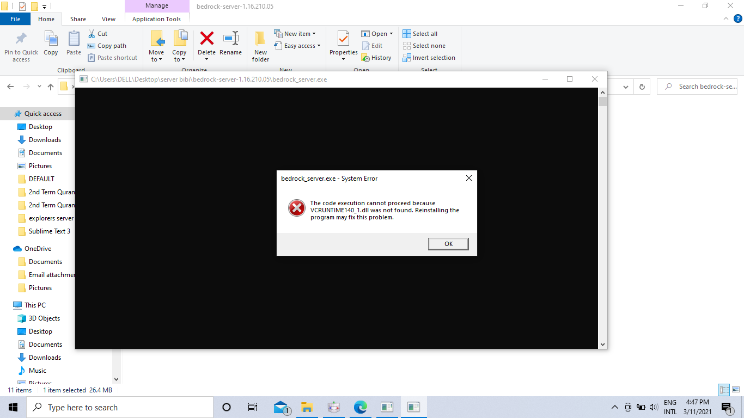The height and width of the screenshot is (418, 744).
Task: Switch to the Home ribbon tab
Action: tap(46, 19)
